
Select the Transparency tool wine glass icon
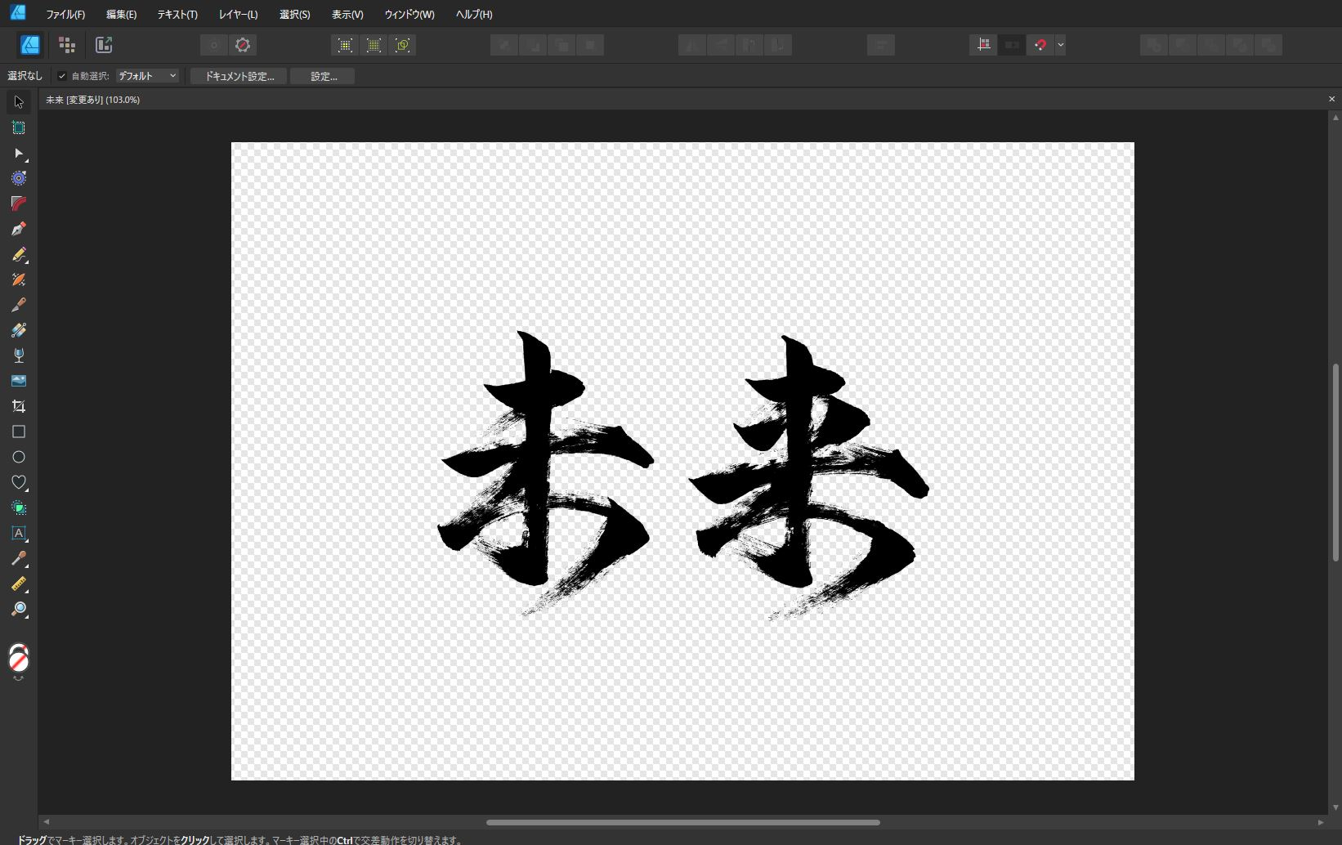[19, 355]
